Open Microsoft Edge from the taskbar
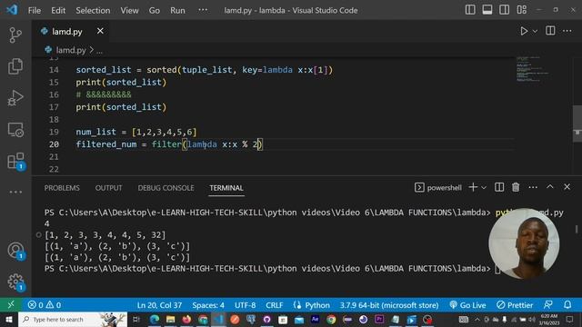This screenshot has width=582, height=327. [155, 319]
